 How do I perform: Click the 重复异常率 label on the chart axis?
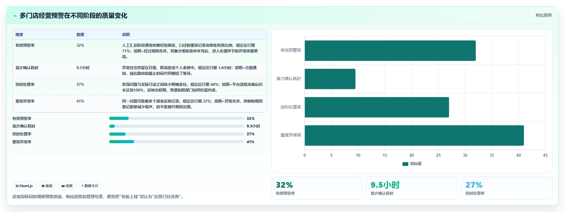[x=291, y=135]
